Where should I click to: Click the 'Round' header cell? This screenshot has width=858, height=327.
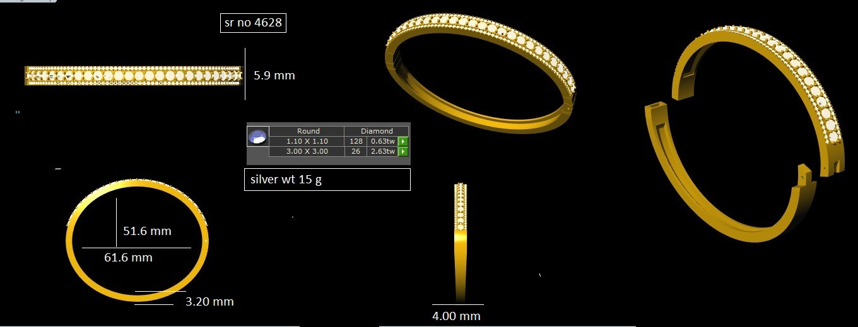pyautogui.click(x=308, y=131)
